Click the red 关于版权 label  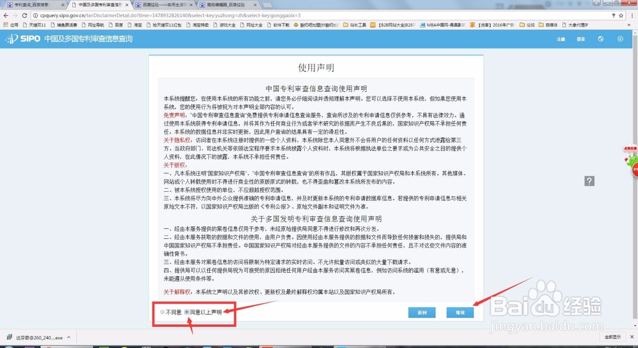tap(176, 165)
